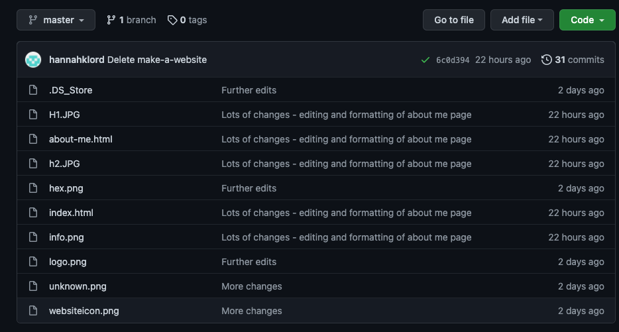This screenshot has height=332, width=619.
Task: Expand the Add file dropdown
Action: [x=522, y=20]
